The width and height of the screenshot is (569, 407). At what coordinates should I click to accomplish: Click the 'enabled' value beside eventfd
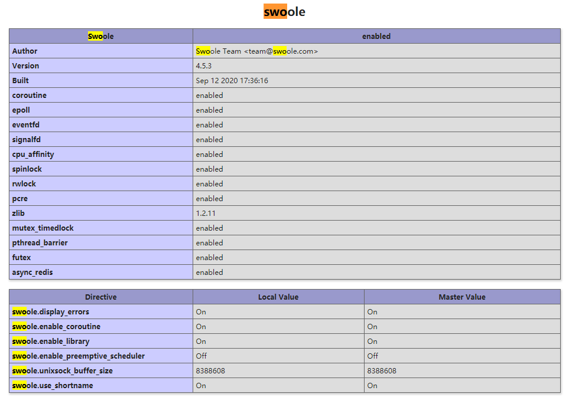coord(209,124)
